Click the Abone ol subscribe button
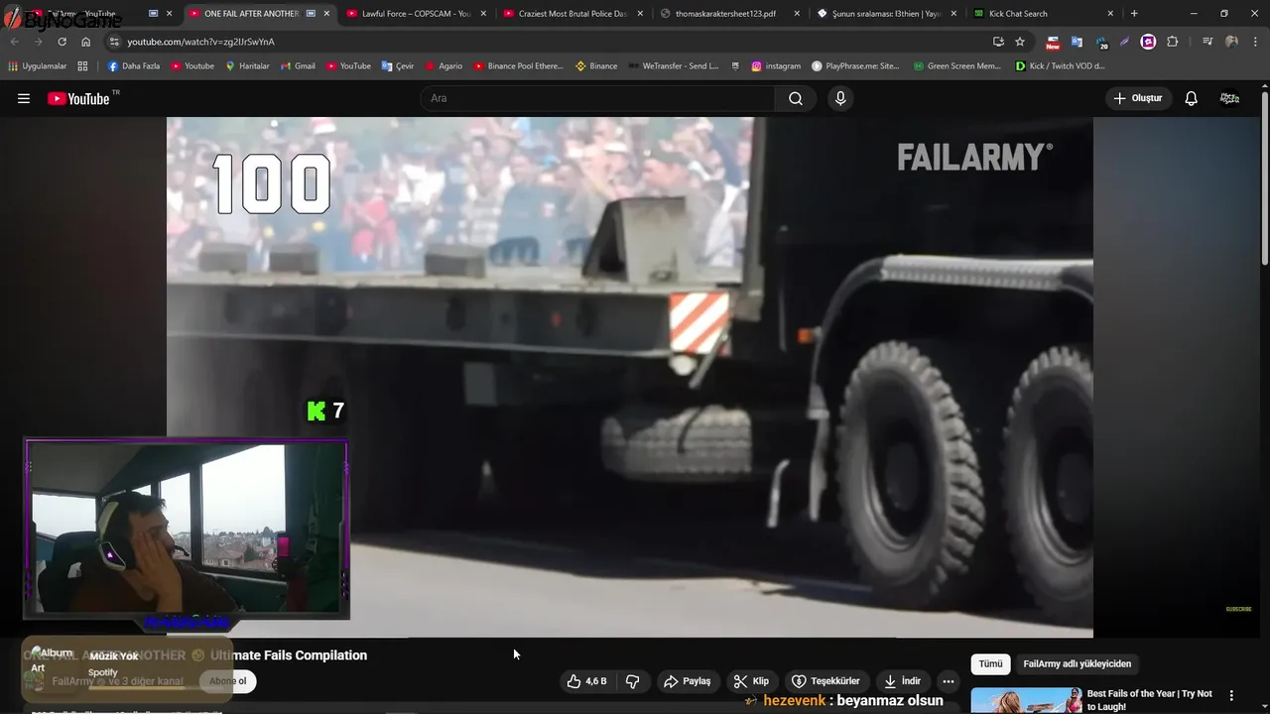This screenshot has height=714, width=1270. point(227,681)
